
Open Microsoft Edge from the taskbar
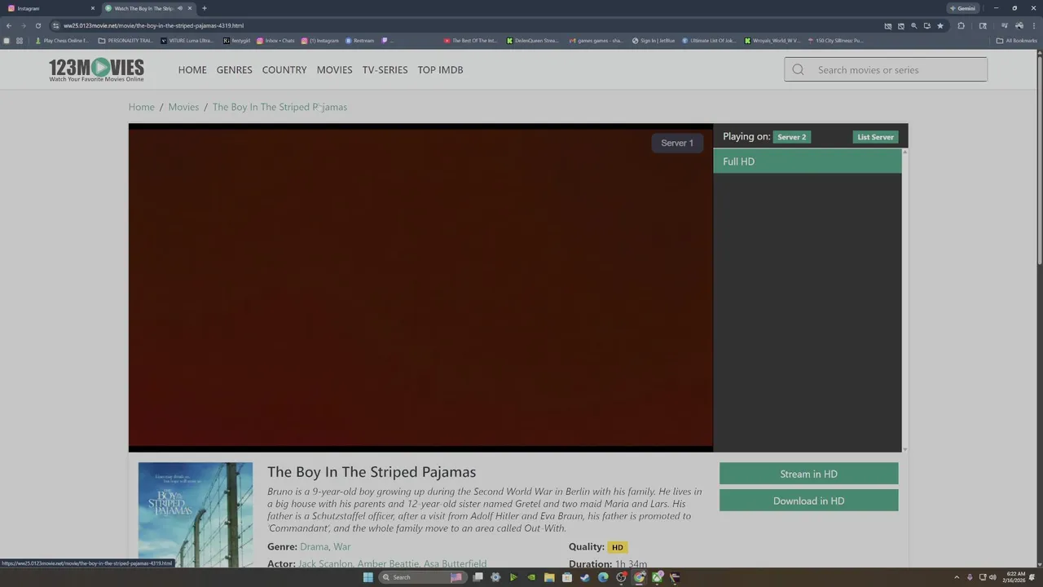pos(603,577)
